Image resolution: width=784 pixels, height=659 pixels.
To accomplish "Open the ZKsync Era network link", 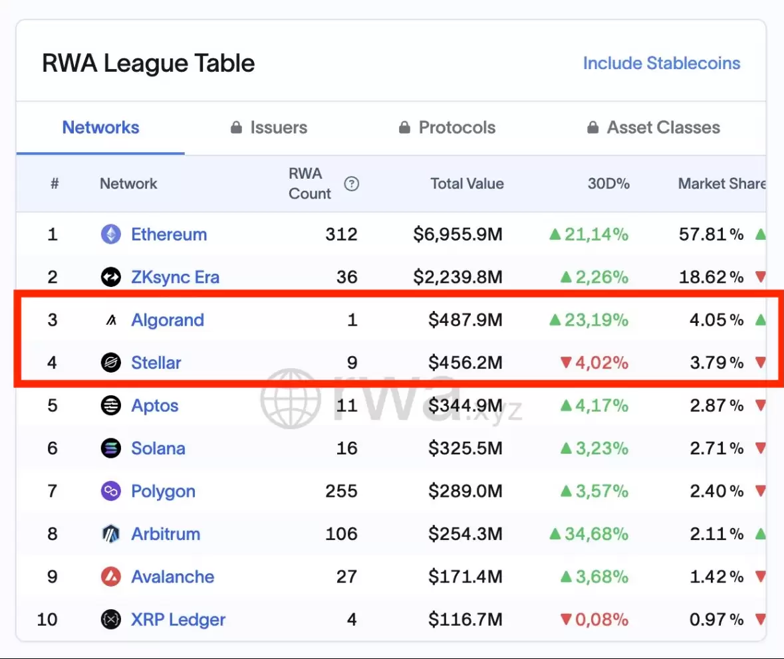I will (175, 277).
